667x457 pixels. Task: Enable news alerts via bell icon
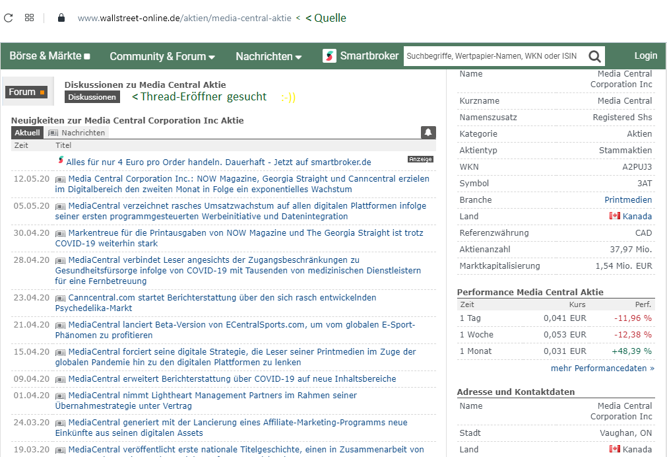pyautogui.click(x=428, y=133)
